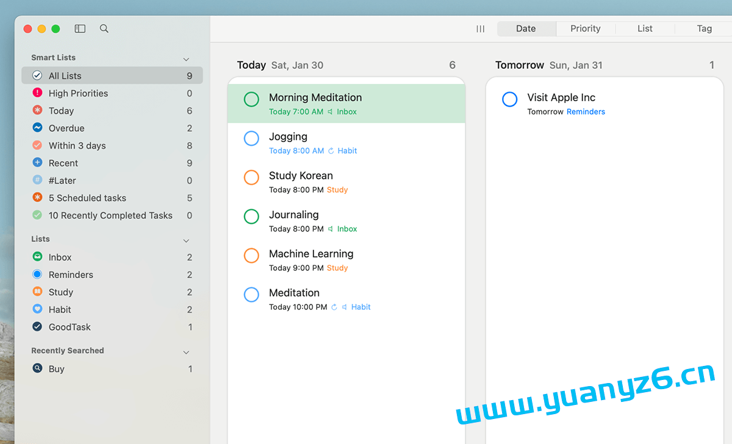Toggle the sidebar visibility icon
The image size is (732, 444).
[80, 29]
